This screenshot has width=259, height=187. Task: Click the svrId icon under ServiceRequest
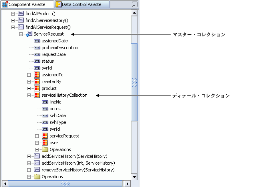click(x=37, y=68)
